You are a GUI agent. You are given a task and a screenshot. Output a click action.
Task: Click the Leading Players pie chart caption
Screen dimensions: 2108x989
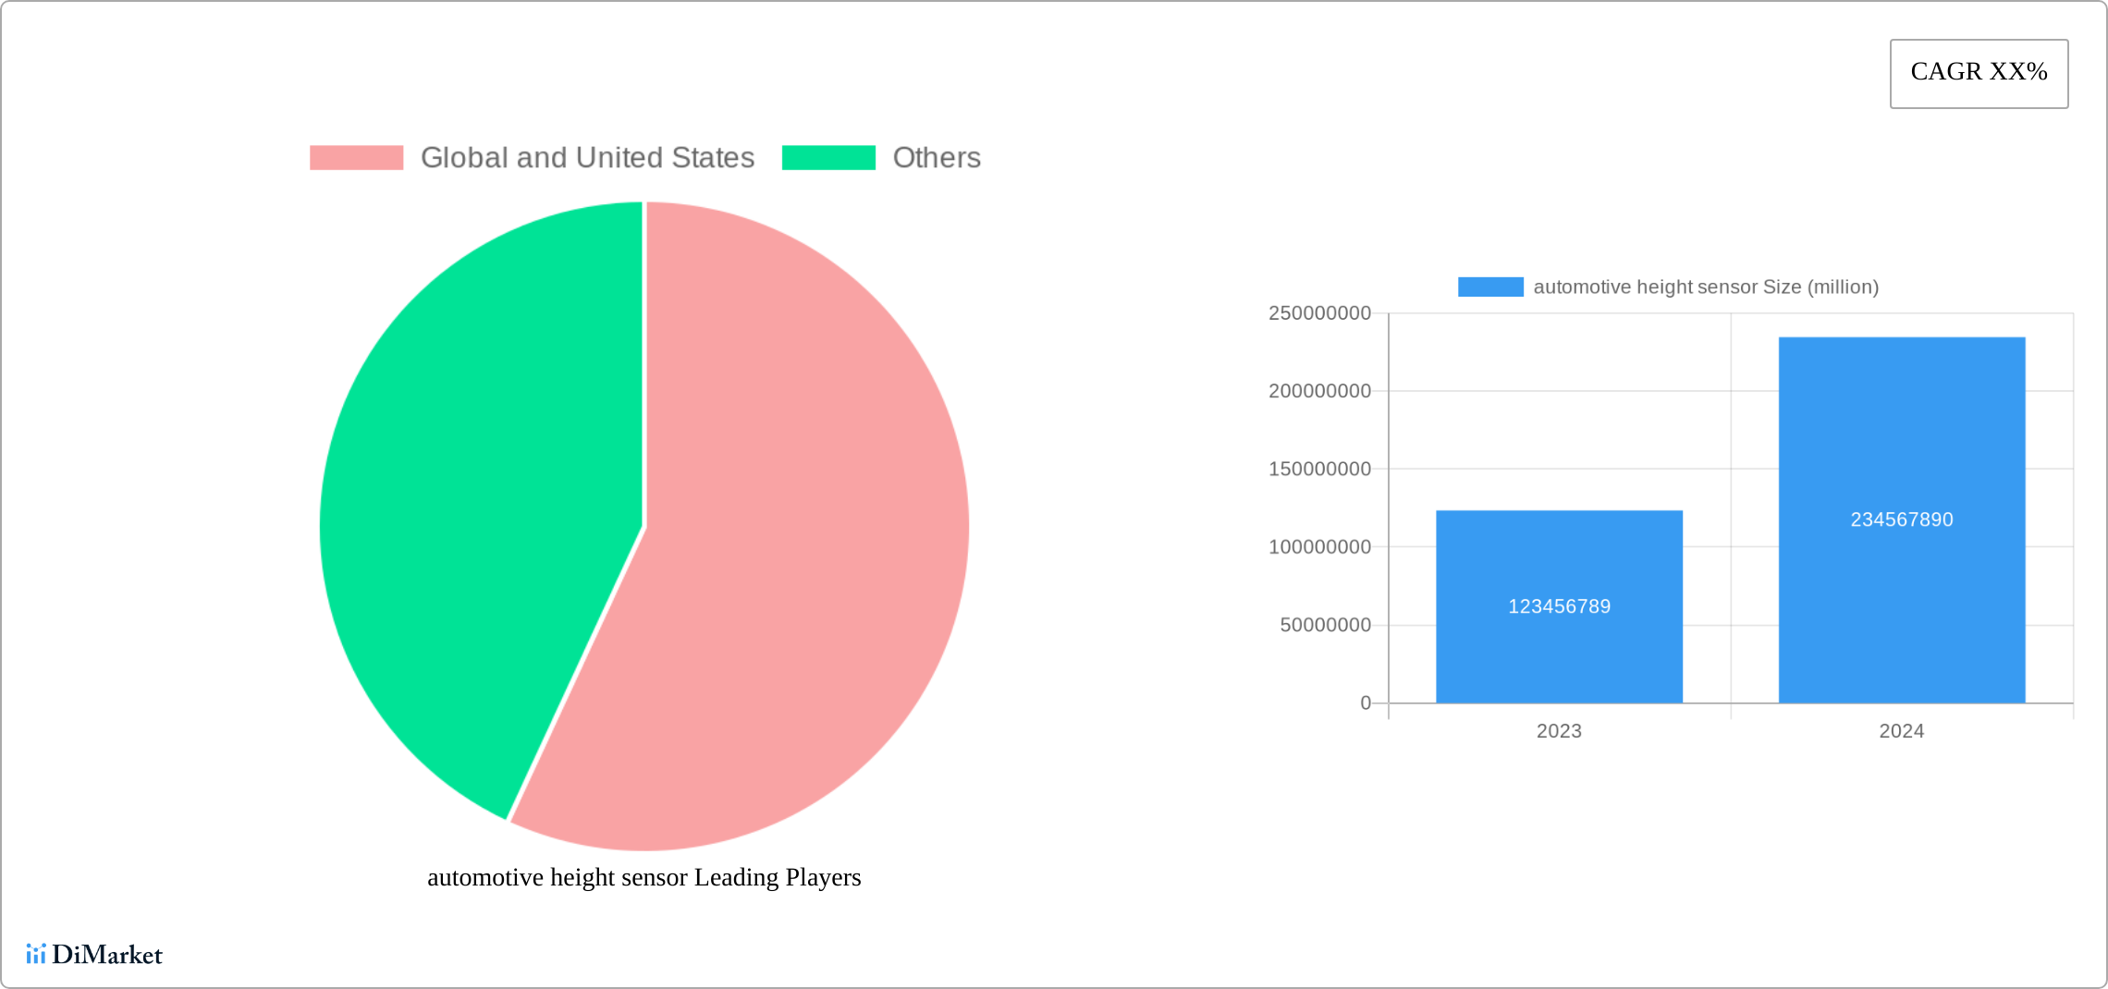point(643,877)
